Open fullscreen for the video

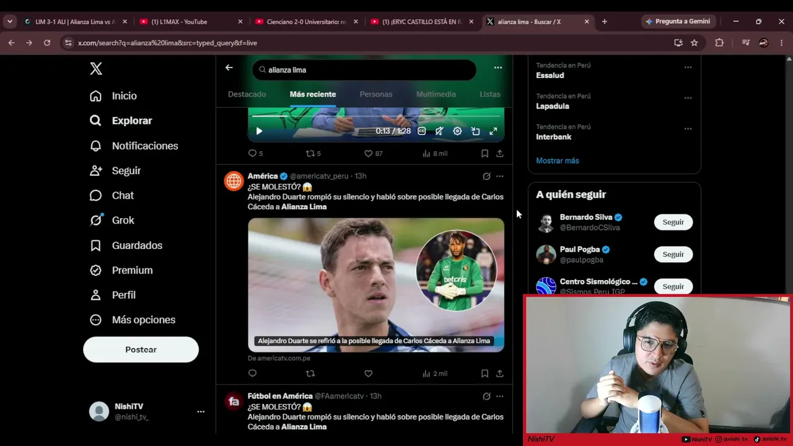tap(493, 131)
